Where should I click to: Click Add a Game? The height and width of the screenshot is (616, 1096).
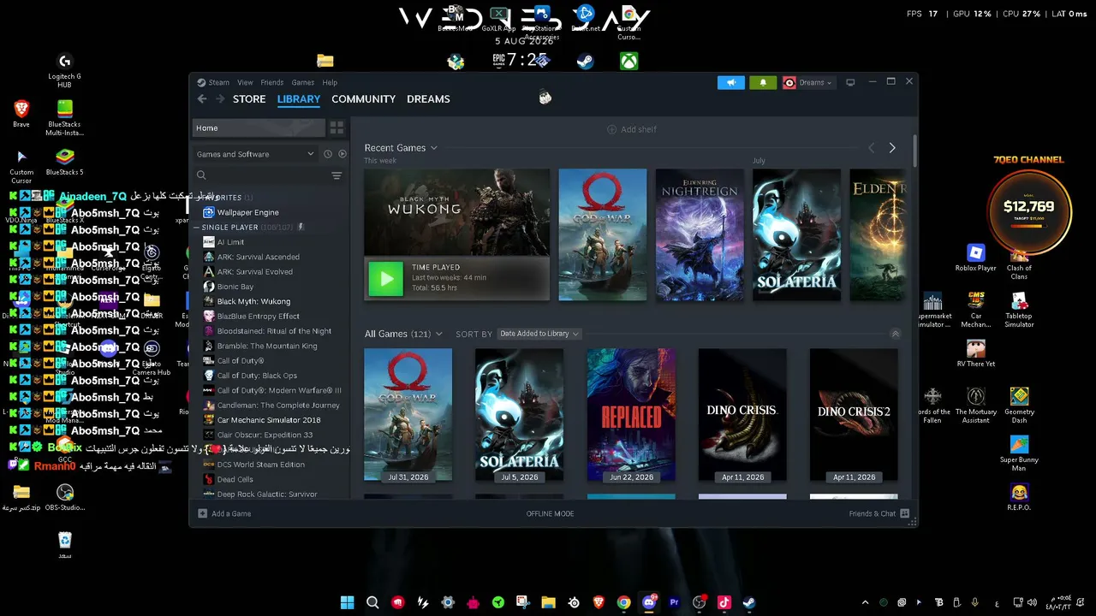224,513
